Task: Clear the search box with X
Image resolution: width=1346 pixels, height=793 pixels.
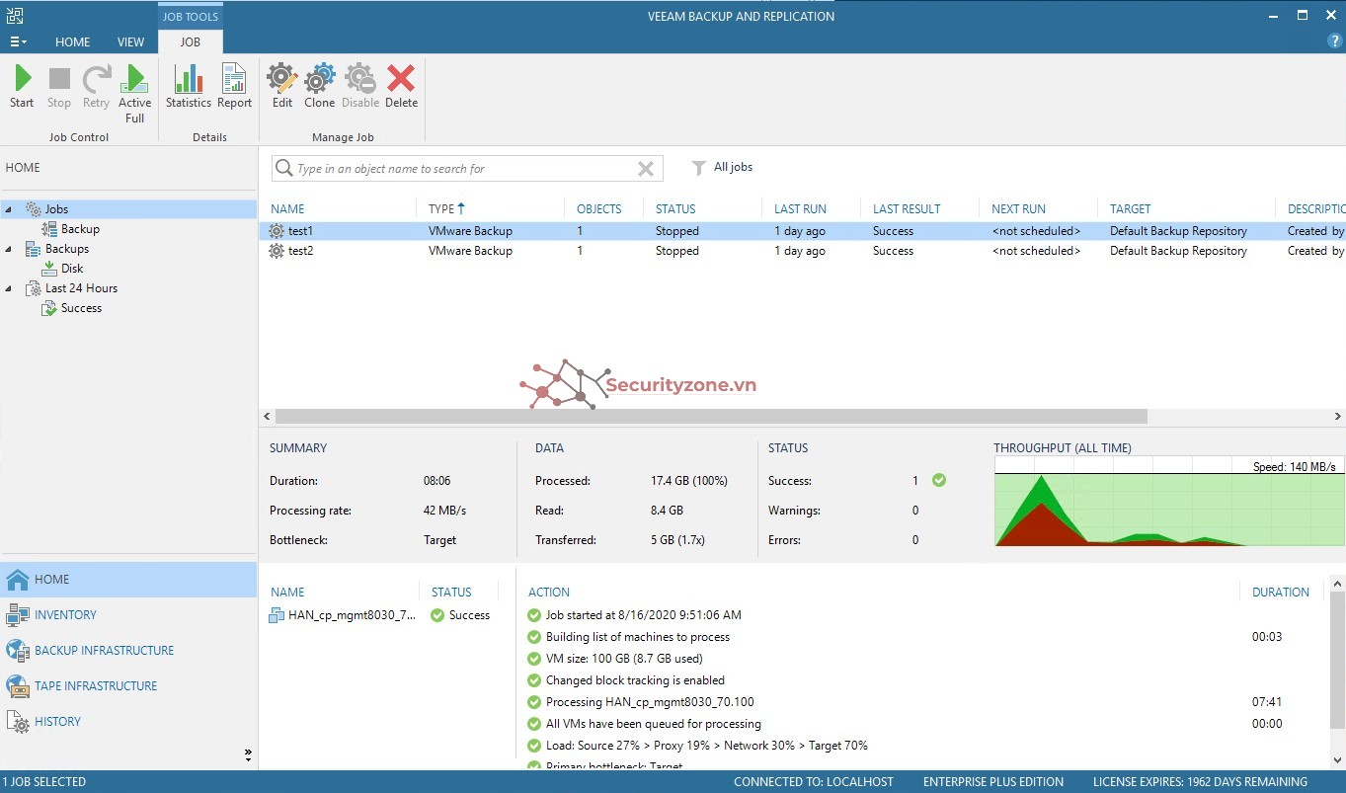Action: pyautogui.click(x=646, y=169)
